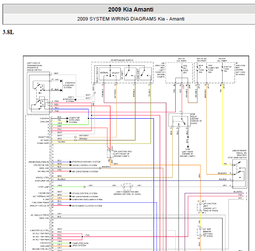This screenshot has width=255, height=251.
Task: Click the 'TRIP COMPUTER FUSE 10A' label
Action: [x=213, y=69]
